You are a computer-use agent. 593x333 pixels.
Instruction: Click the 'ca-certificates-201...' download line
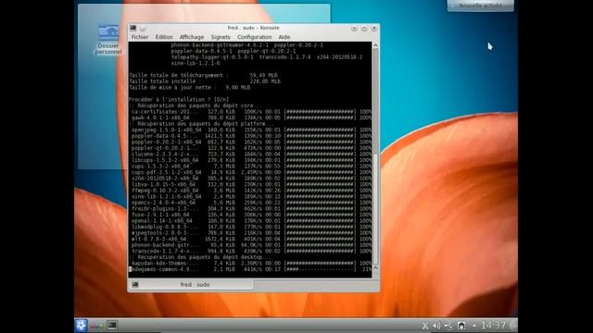pos(250,111)
